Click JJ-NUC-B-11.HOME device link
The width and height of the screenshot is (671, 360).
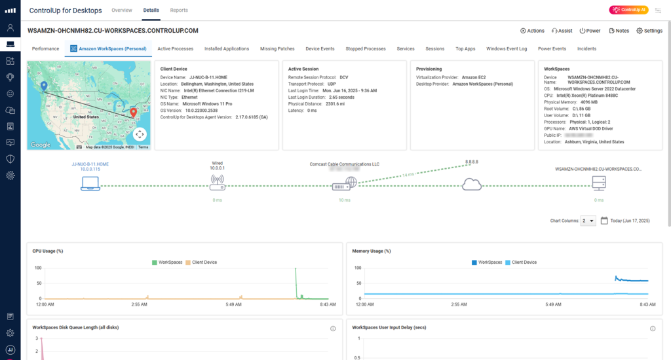(x=90, y=164)
